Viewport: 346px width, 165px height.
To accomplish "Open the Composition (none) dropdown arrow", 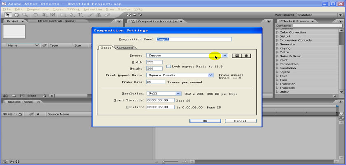I will [x=175, y=21].
